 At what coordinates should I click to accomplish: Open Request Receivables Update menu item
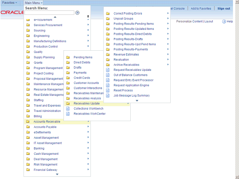click(x=132, y=70)
